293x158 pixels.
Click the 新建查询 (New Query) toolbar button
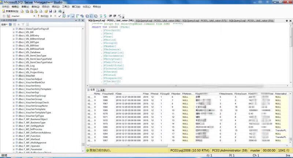11,11
